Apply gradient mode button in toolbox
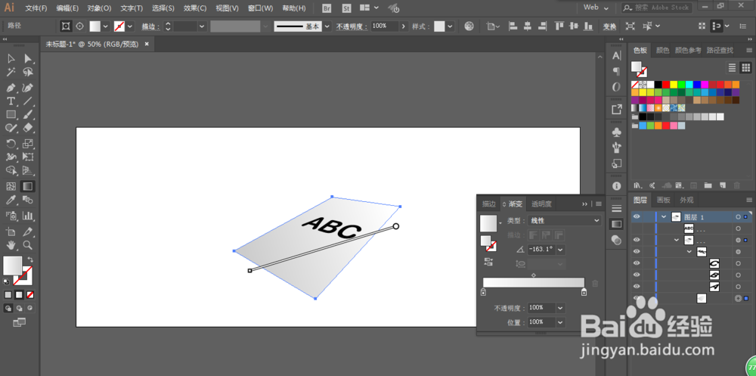Image resolution: width=756 pixels, height=376 pixels. [20, 294]
